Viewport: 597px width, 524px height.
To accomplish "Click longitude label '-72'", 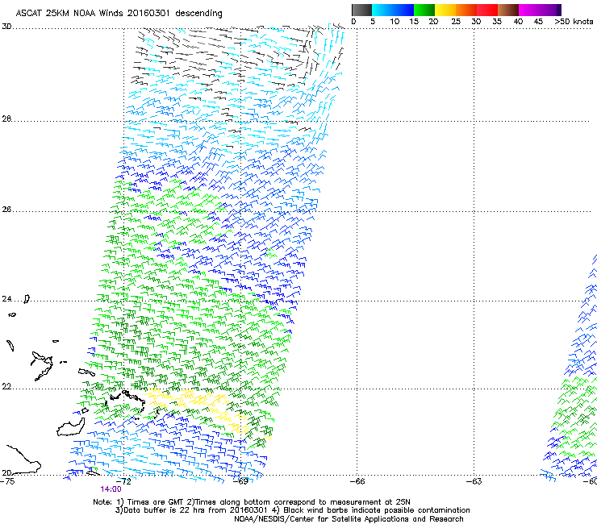I will click(x=123, y=481).
